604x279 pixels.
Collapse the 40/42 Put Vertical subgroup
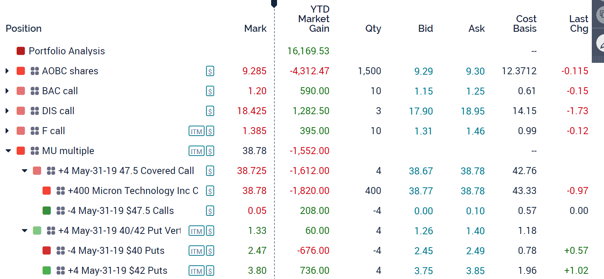[25, 231]
